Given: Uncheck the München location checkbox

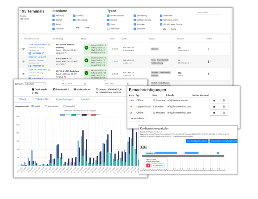Looking at the screenshot, I should [x=53, y=29].
